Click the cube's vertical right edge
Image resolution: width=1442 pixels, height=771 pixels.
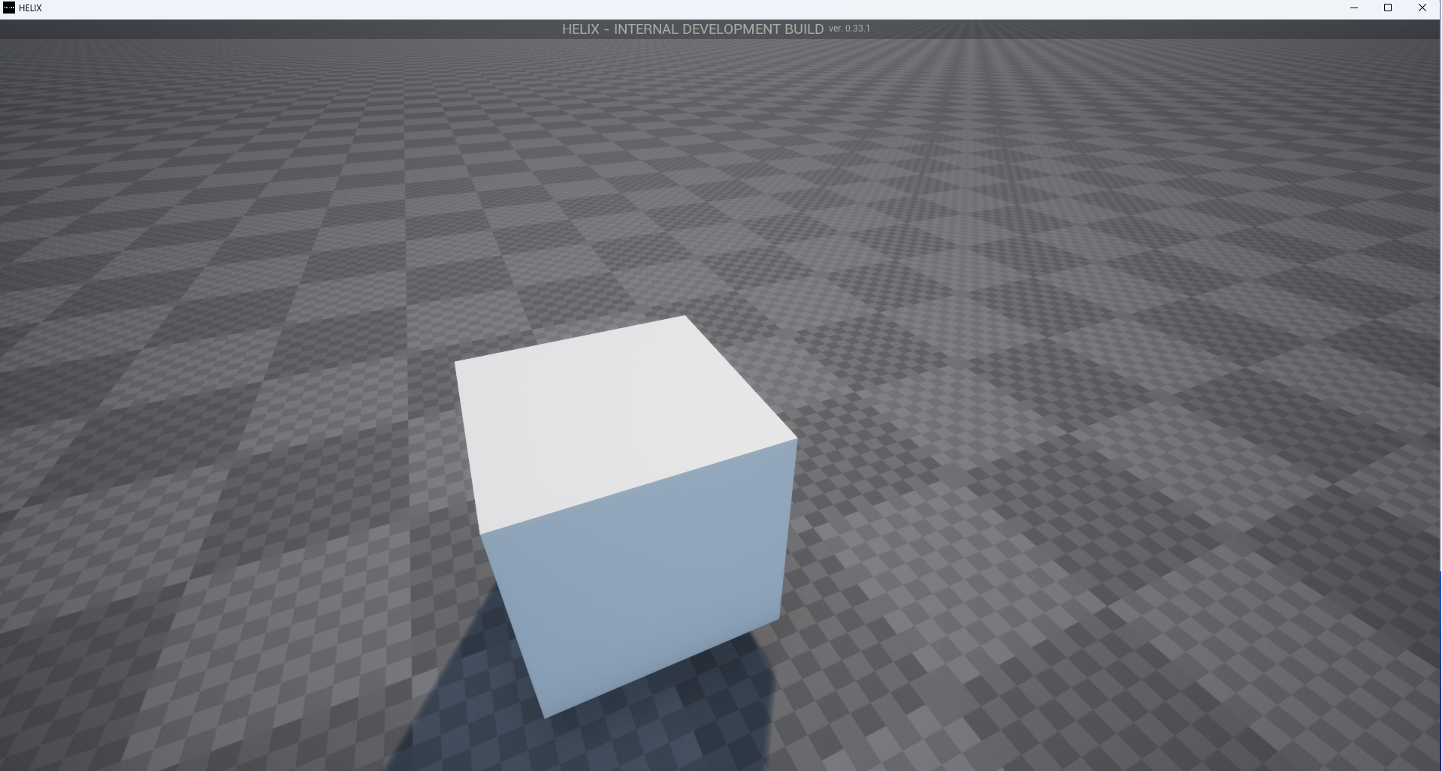coord(788,529)
